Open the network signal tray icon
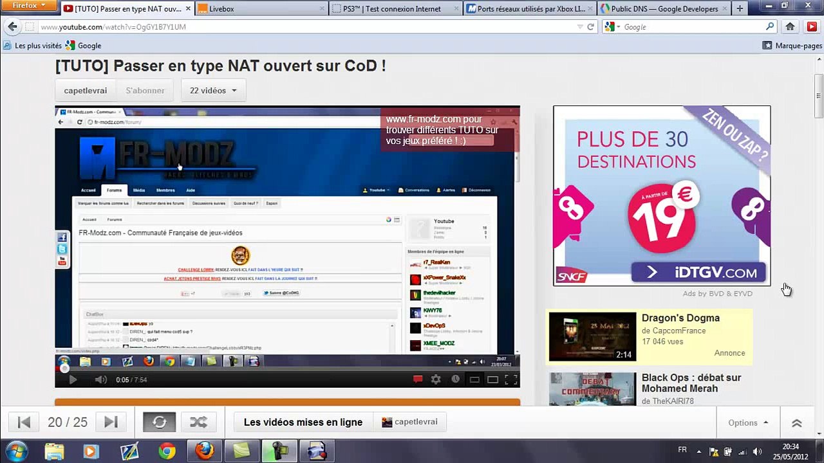The image size is (824, 463). 742,451
